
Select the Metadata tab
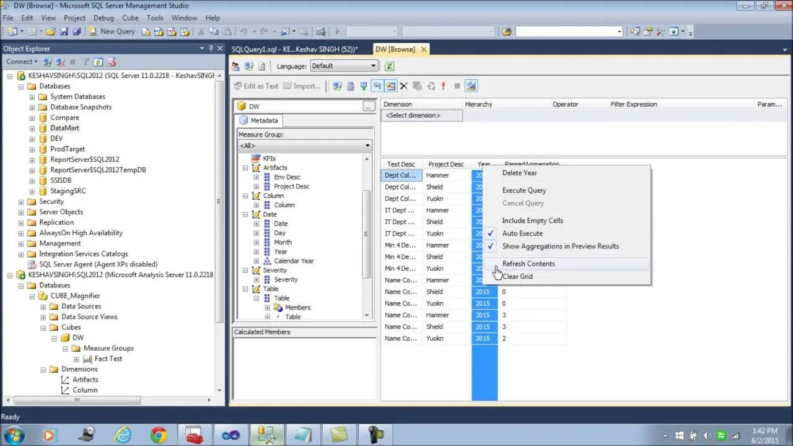[x=259, y=121]
